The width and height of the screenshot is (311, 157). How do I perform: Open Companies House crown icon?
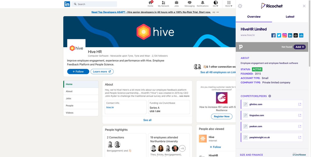pos(296,35)
